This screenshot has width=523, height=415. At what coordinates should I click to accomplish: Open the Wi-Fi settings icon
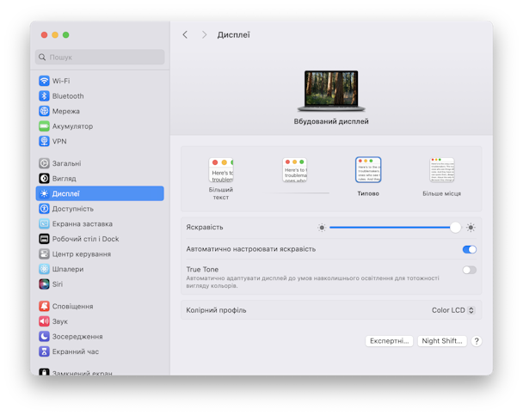coord(44,81)
